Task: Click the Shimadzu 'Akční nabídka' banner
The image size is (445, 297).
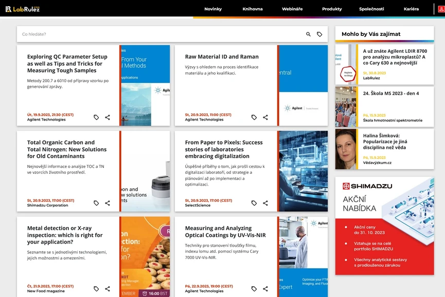Action: coord(384,226)
